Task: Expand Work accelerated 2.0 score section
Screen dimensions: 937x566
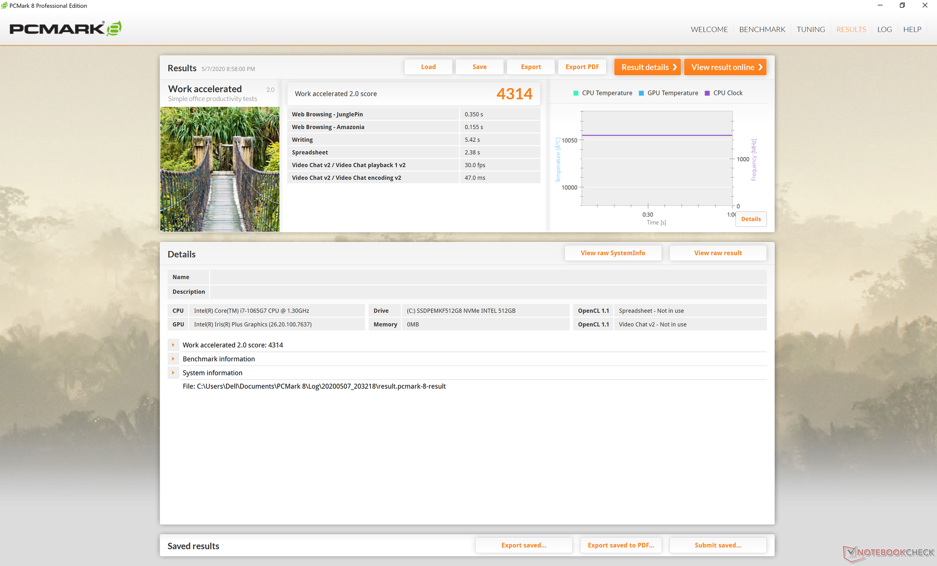Action: (173, 345)
